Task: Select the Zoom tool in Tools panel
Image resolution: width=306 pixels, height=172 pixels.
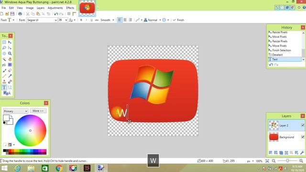Action: click(x=10, y=54)
